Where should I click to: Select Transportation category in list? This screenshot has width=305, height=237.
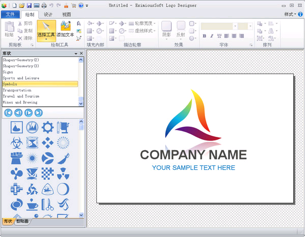[40, 90]
